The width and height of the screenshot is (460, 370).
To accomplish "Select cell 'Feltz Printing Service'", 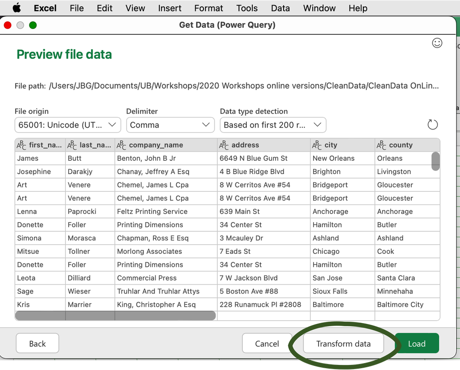I will click(x=166, y=211).
